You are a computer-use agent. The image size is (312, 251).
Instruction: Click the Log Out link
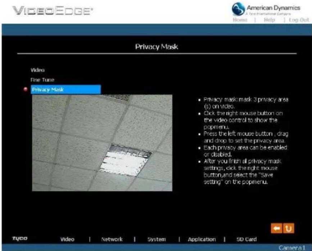coord(299,20)
